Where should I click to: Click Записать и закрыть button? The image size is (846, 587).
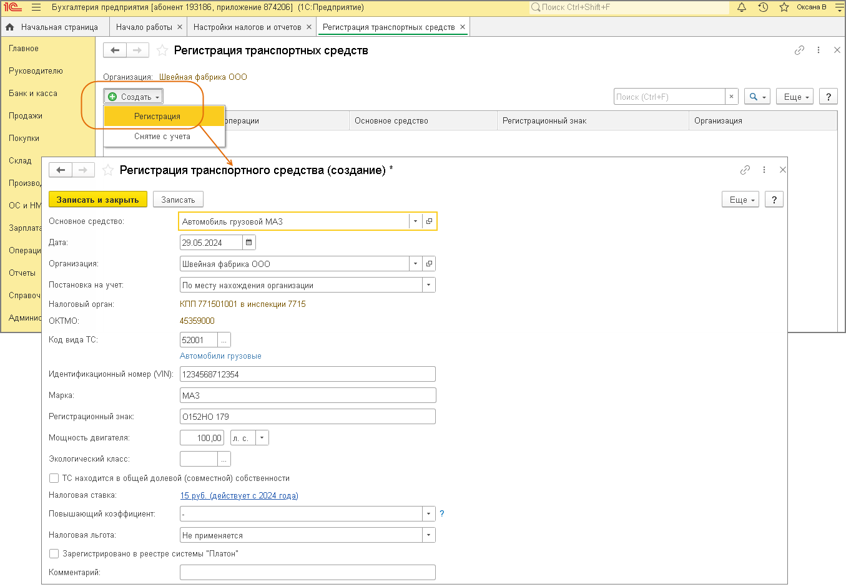click(98, 200)
